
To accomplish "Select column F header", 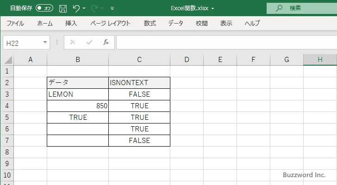I will [x=253, y=60].
